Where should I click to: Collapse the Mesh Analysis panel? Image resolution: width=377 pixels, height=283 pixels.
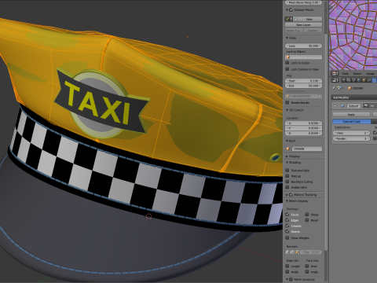coord(287,280)
